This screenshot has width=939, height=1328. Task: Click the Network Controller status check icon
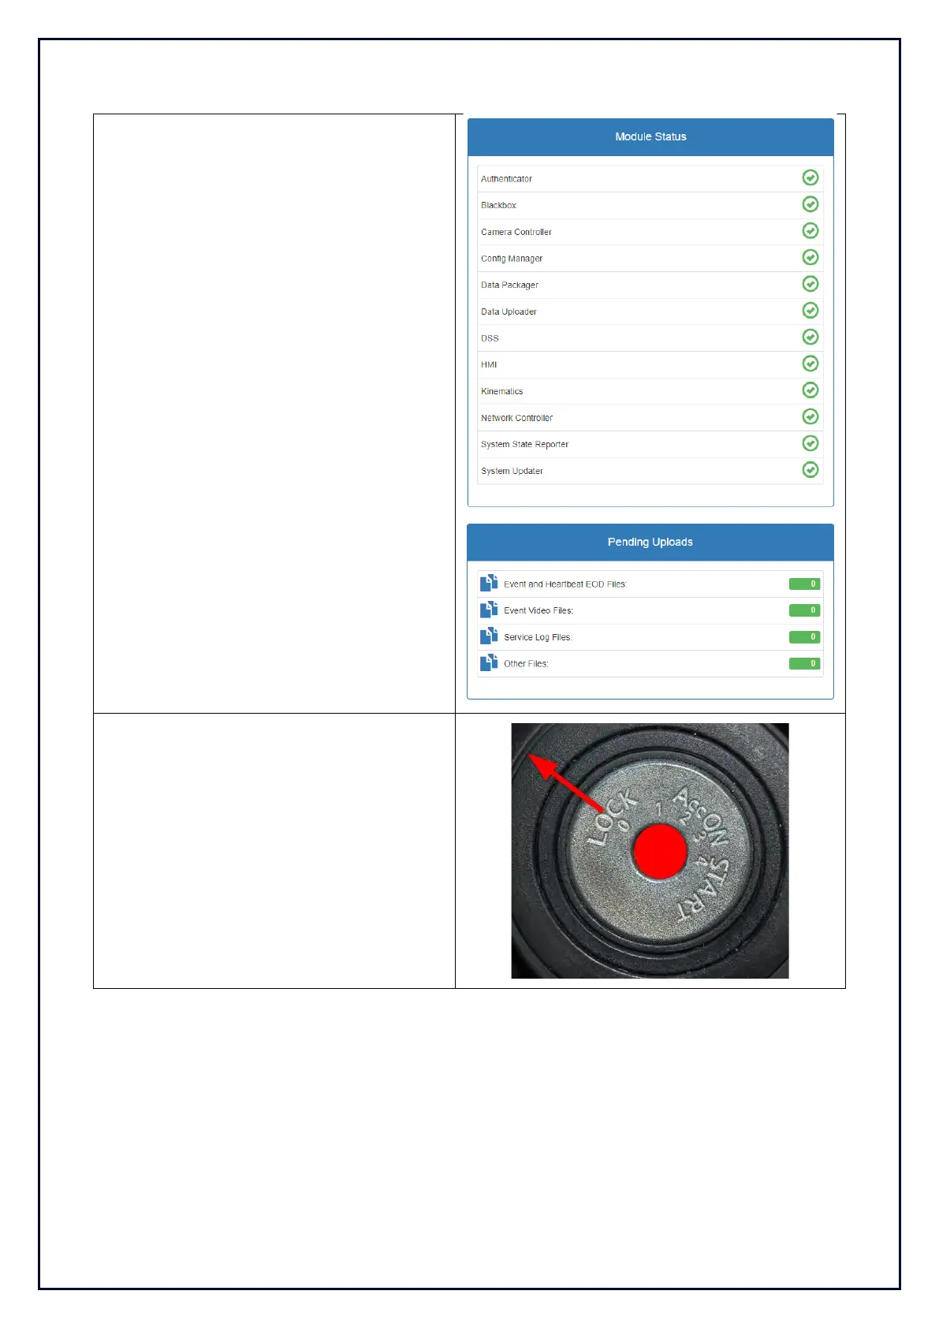point(810,416)
